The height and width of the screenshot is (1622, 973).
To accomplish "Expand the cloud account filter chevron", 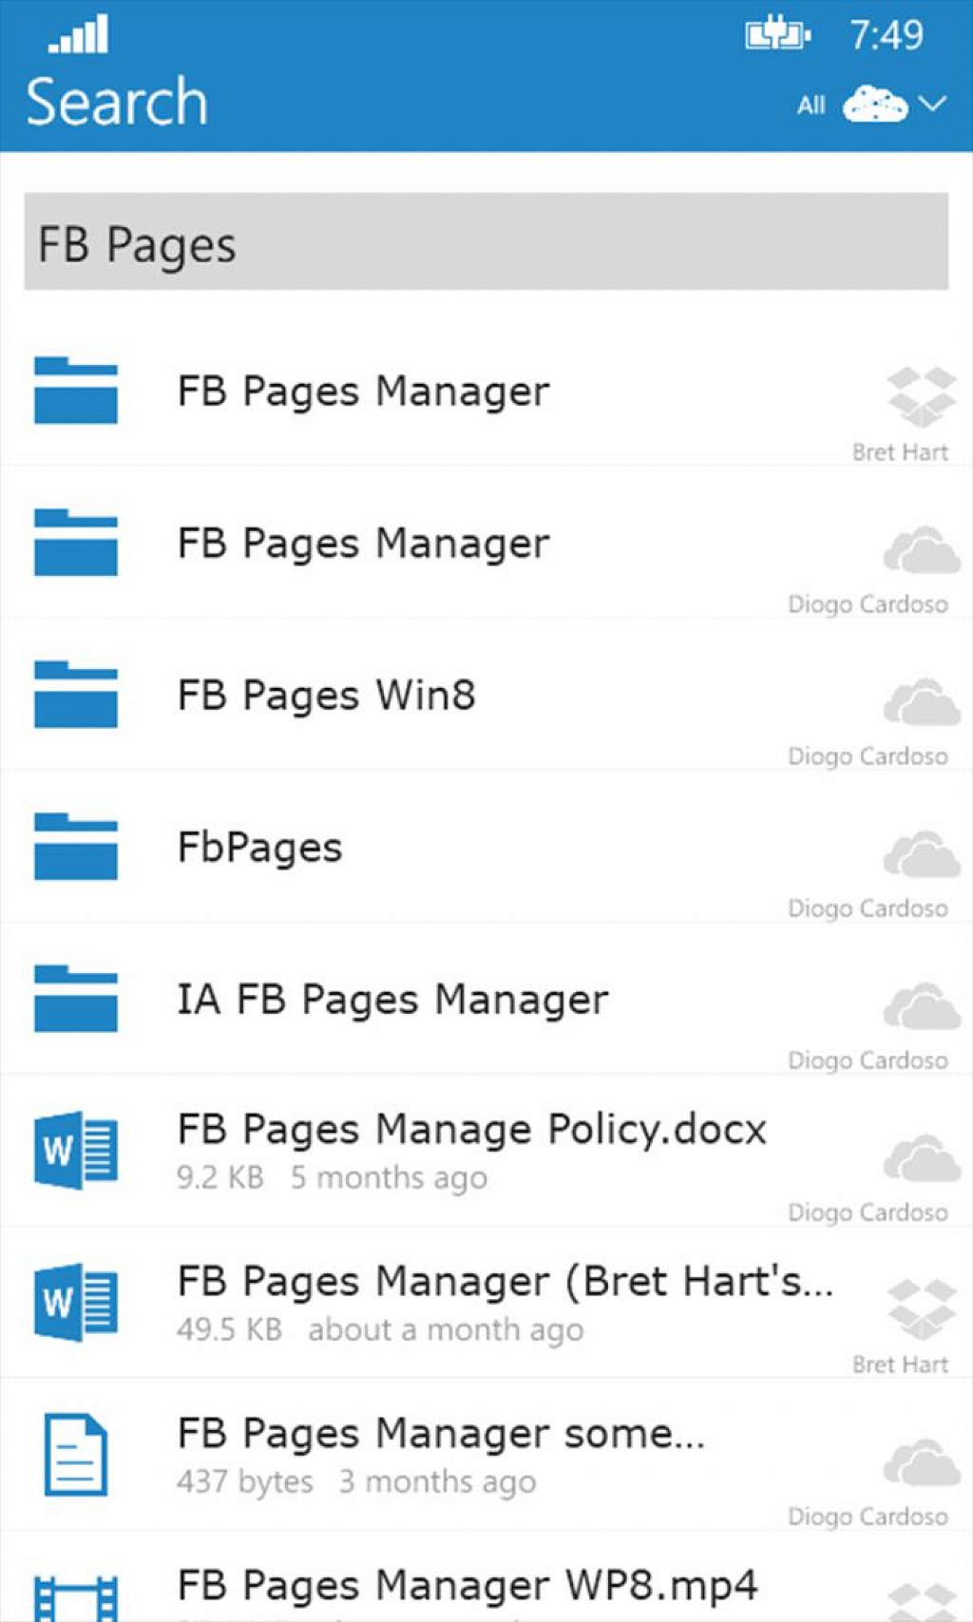I will 933,104.
